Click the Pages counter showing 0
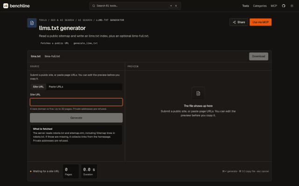This screenshot has height=186, width=299. 71,172
